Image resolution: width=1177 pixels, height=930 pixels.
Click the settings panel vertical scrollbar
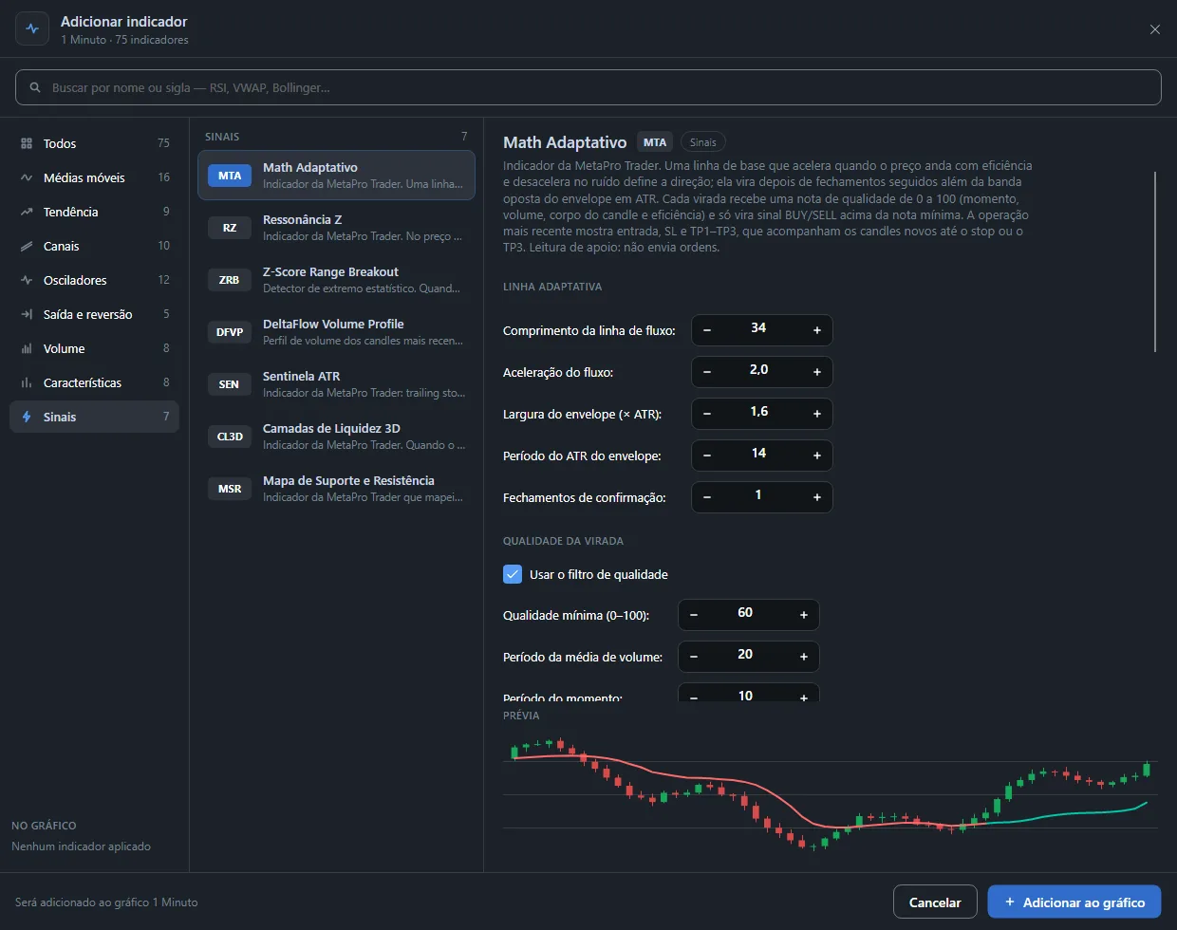point(1155,261)
